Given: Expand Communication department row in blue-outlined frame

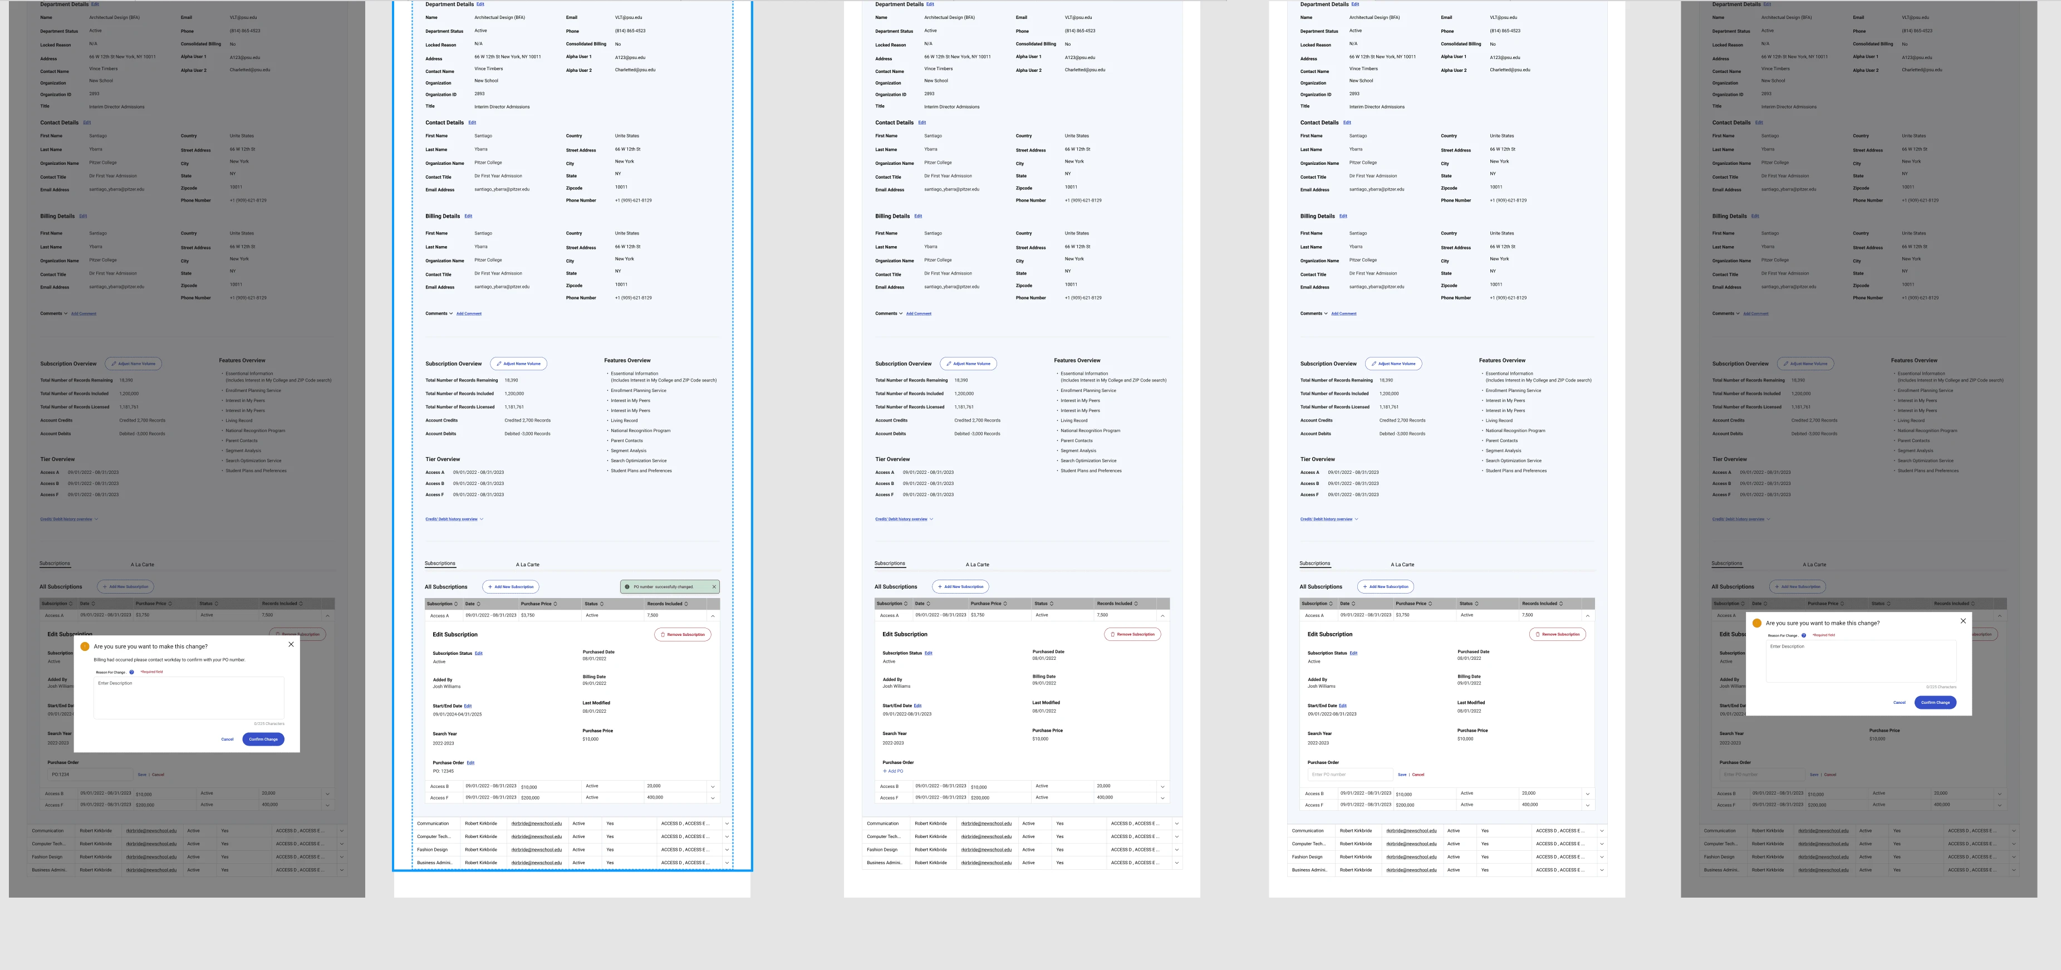Looking at the screenshot, I should coord(727,824).
